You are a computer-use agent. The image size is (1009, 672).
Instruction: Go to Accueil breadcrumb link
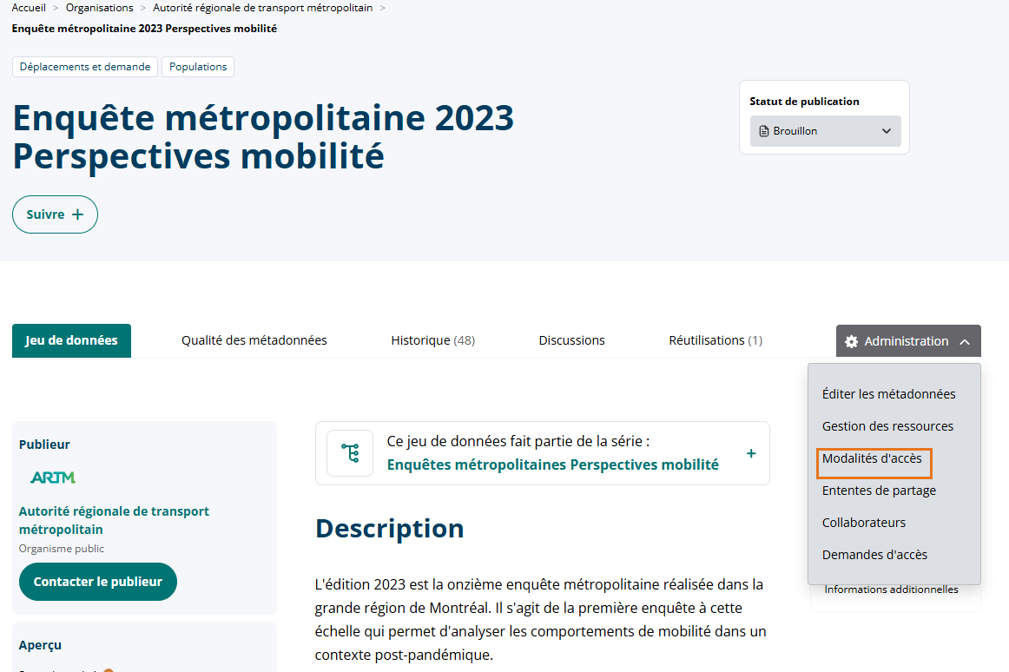pos(29,8)
